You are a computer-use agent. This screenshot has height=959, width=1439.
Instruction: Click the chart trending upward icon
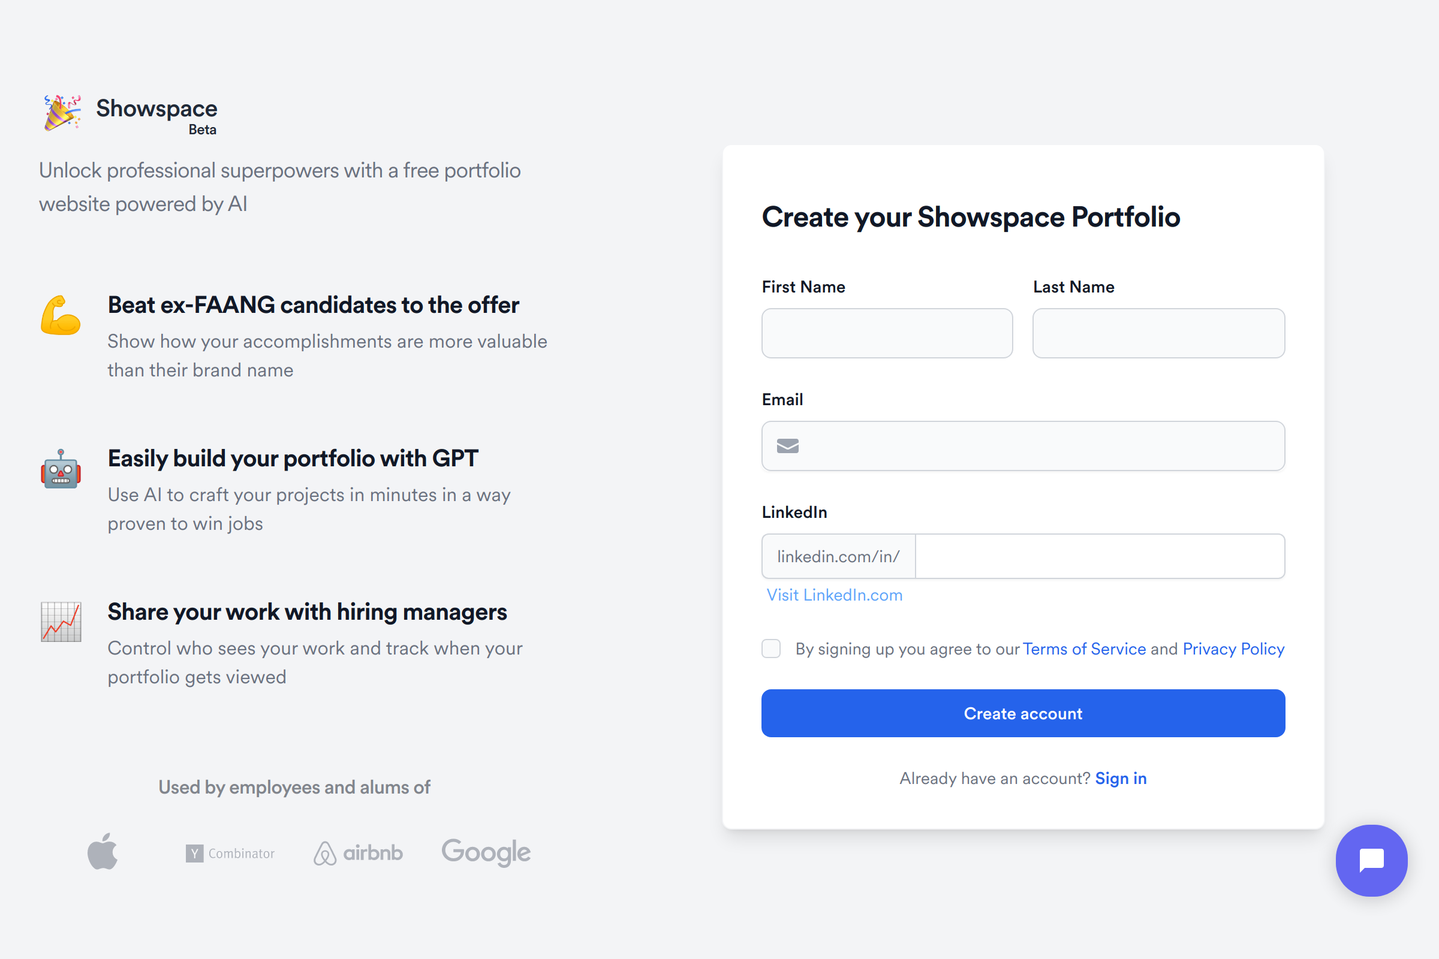(61, 622)
